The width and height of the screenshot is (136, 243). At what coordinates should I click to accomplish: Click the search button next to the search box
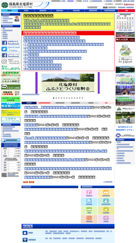pos(105,7)
